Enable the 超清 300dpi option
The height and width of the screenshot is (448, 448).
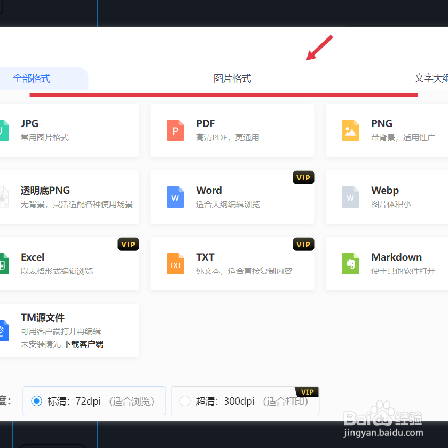(x=185, y=401)
